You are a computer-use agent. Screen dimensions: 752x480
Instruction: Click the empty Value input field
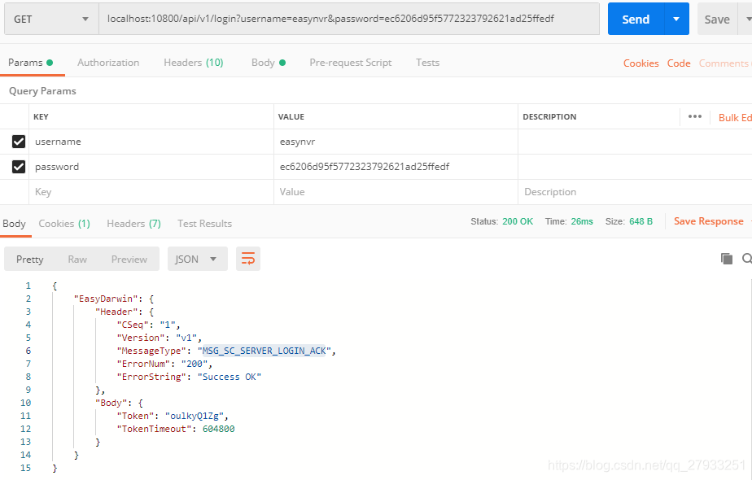pyautogui.click(x=396, y=192)
